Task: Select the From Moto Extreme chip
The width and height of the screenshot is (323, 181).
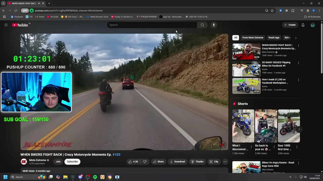Action: pos(253,38)
